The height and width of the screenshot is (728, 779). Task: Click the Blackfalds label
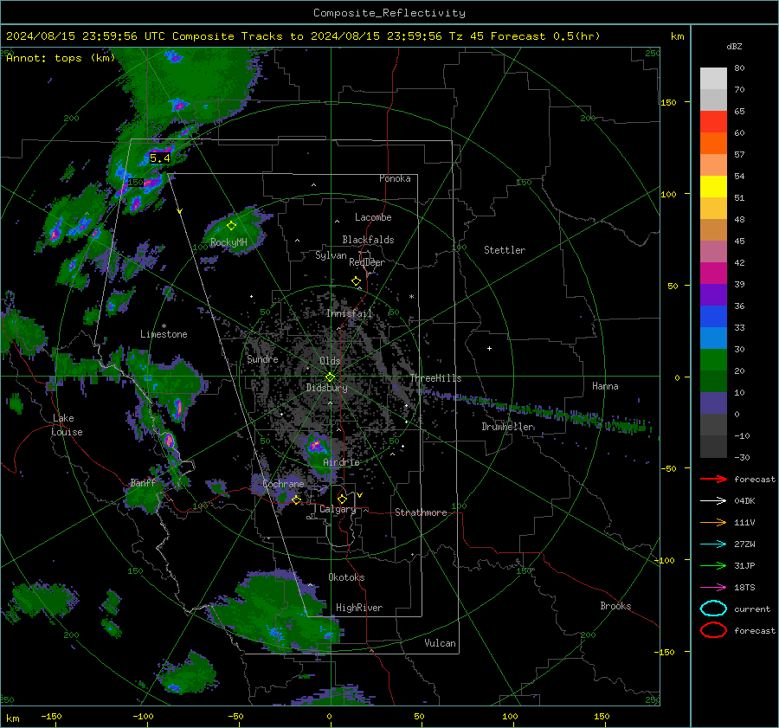[x=368, y=240]
